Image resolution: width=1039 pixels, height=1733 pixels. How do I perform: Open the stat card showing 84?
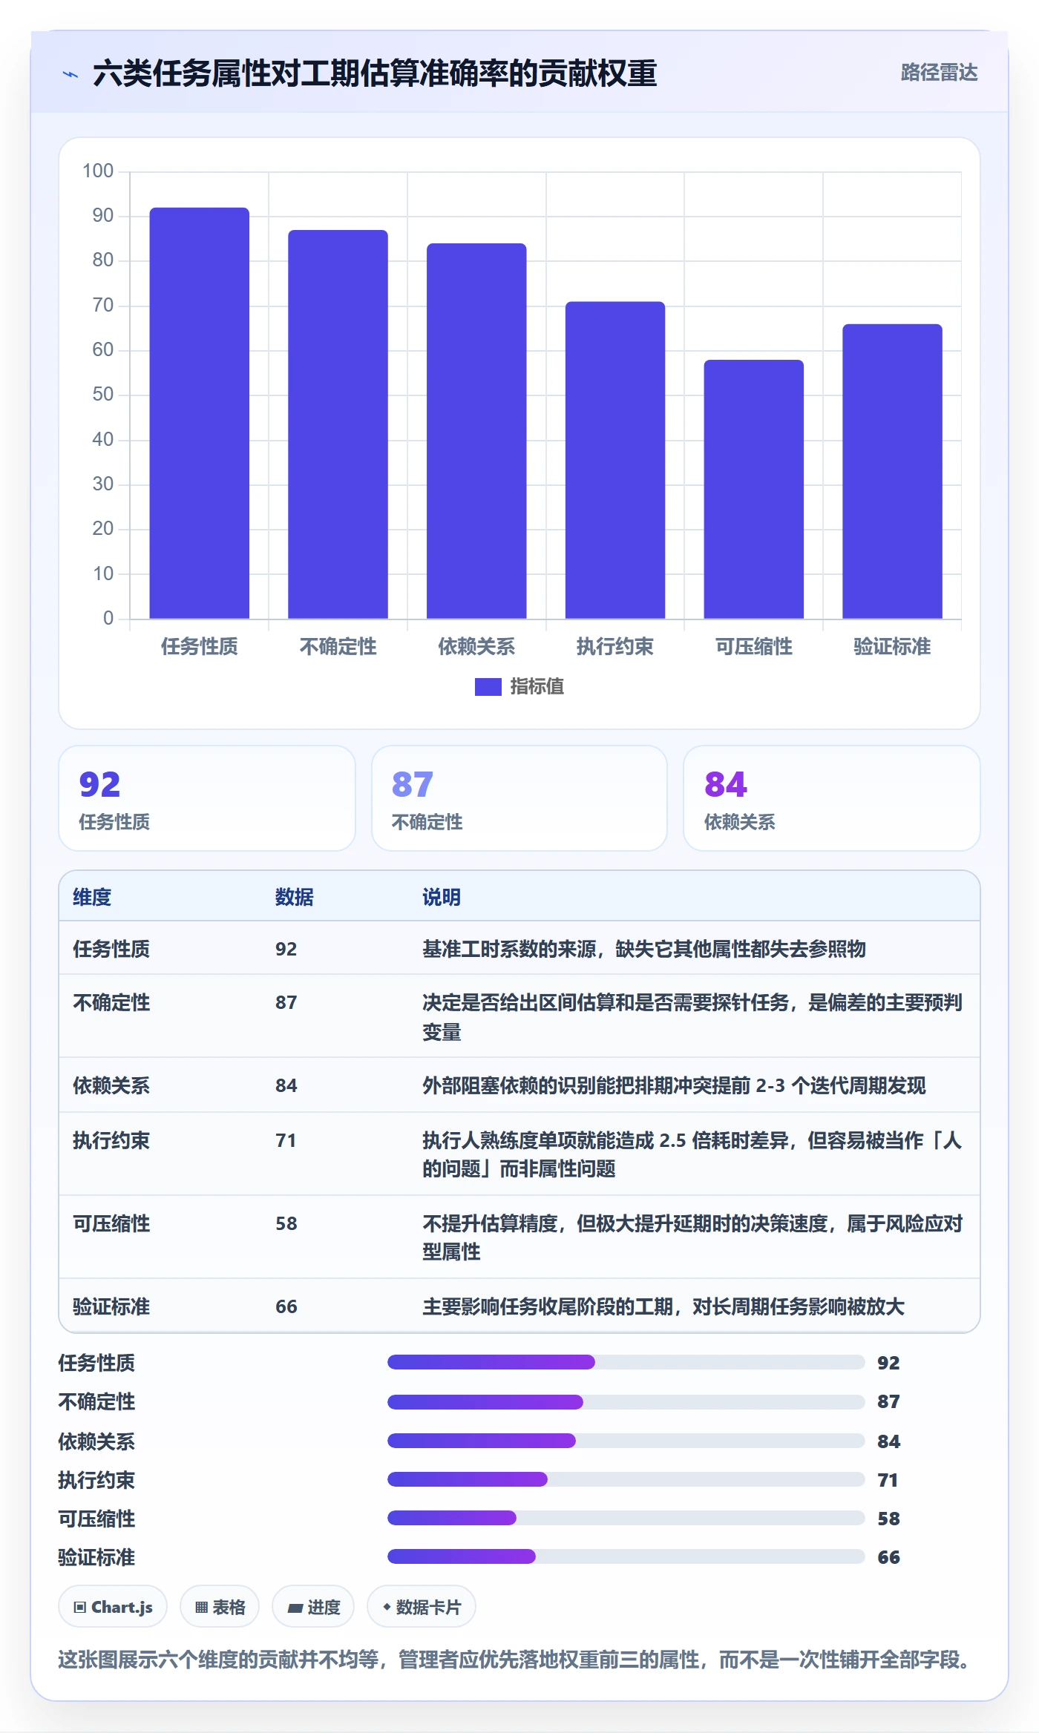pyautogui.click(x=832, y=798)
